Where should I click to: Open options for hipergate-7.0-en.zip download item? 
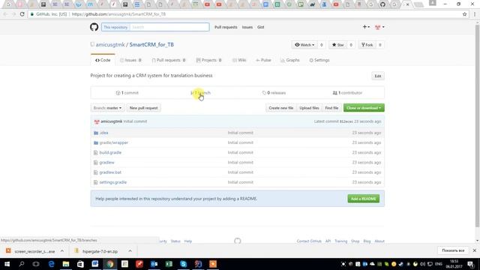(x=130, y=251)
